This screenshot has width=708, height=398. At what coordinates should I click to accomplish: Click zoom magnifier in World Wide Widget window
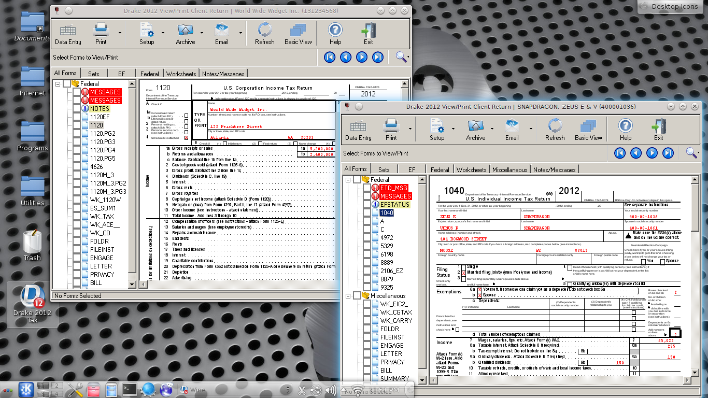(x=401, y=56)
